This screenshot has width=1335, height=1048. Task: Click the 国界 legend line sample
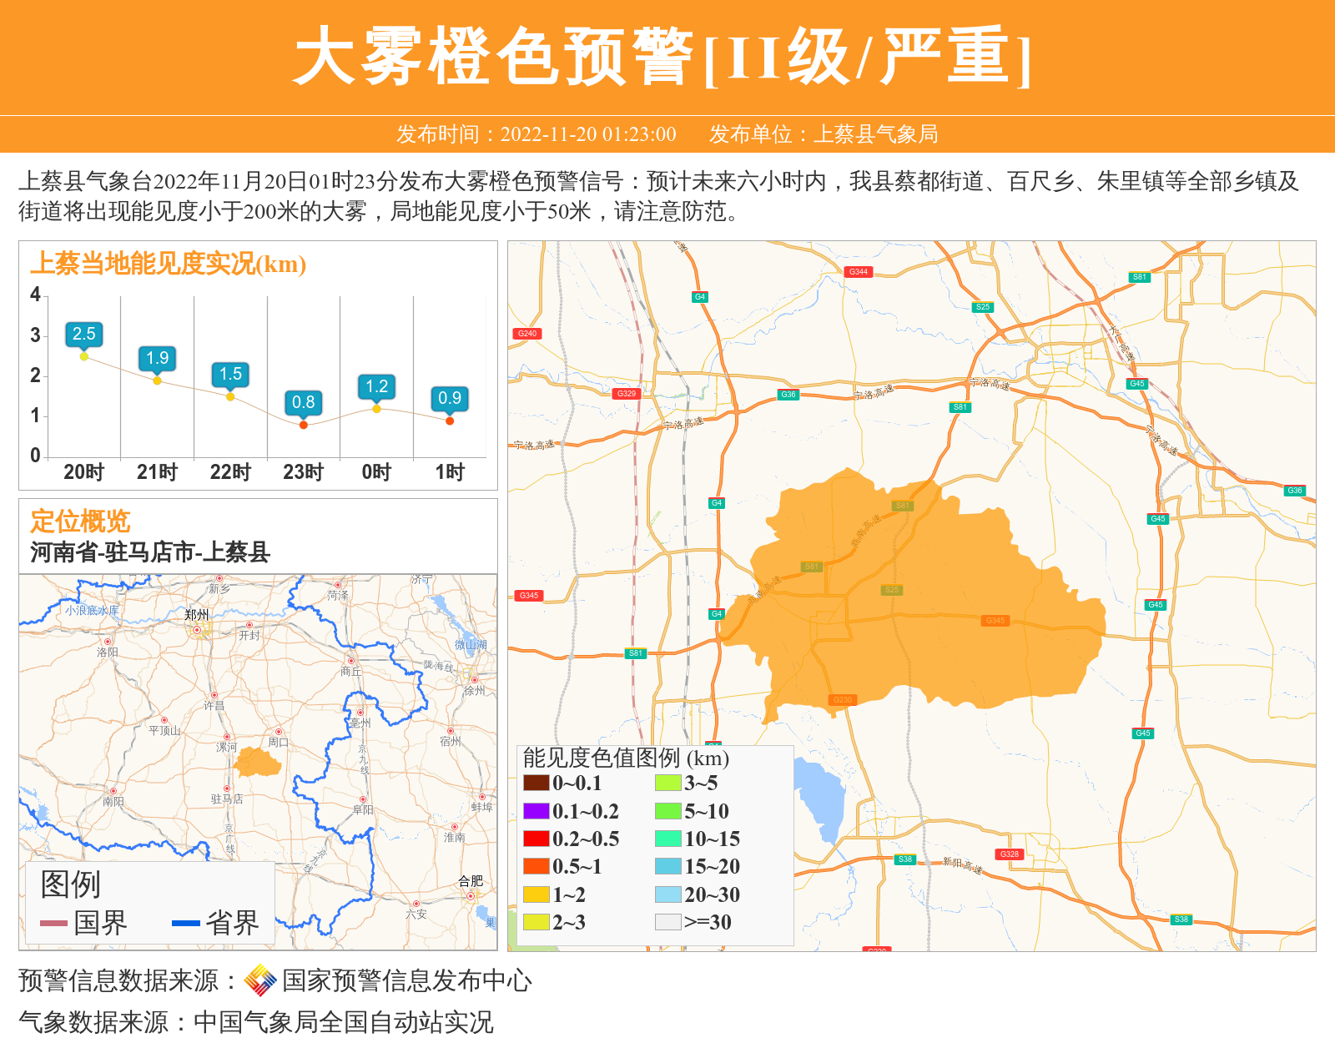point(53,924)
